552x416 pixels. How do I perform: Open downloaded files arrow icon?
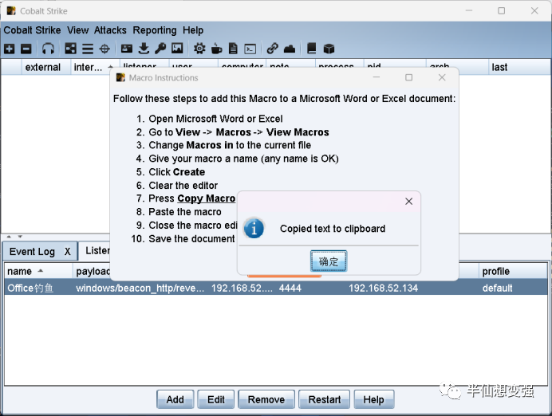pyautogui.click(x=144, y=49)
